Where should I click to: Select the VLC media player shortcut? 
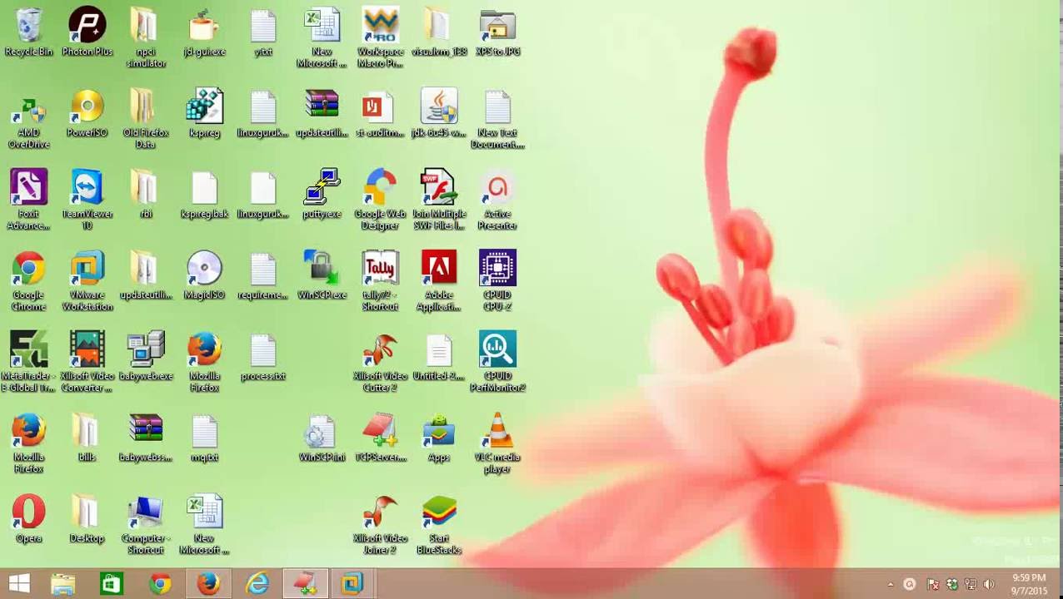(x=497, y=431)
